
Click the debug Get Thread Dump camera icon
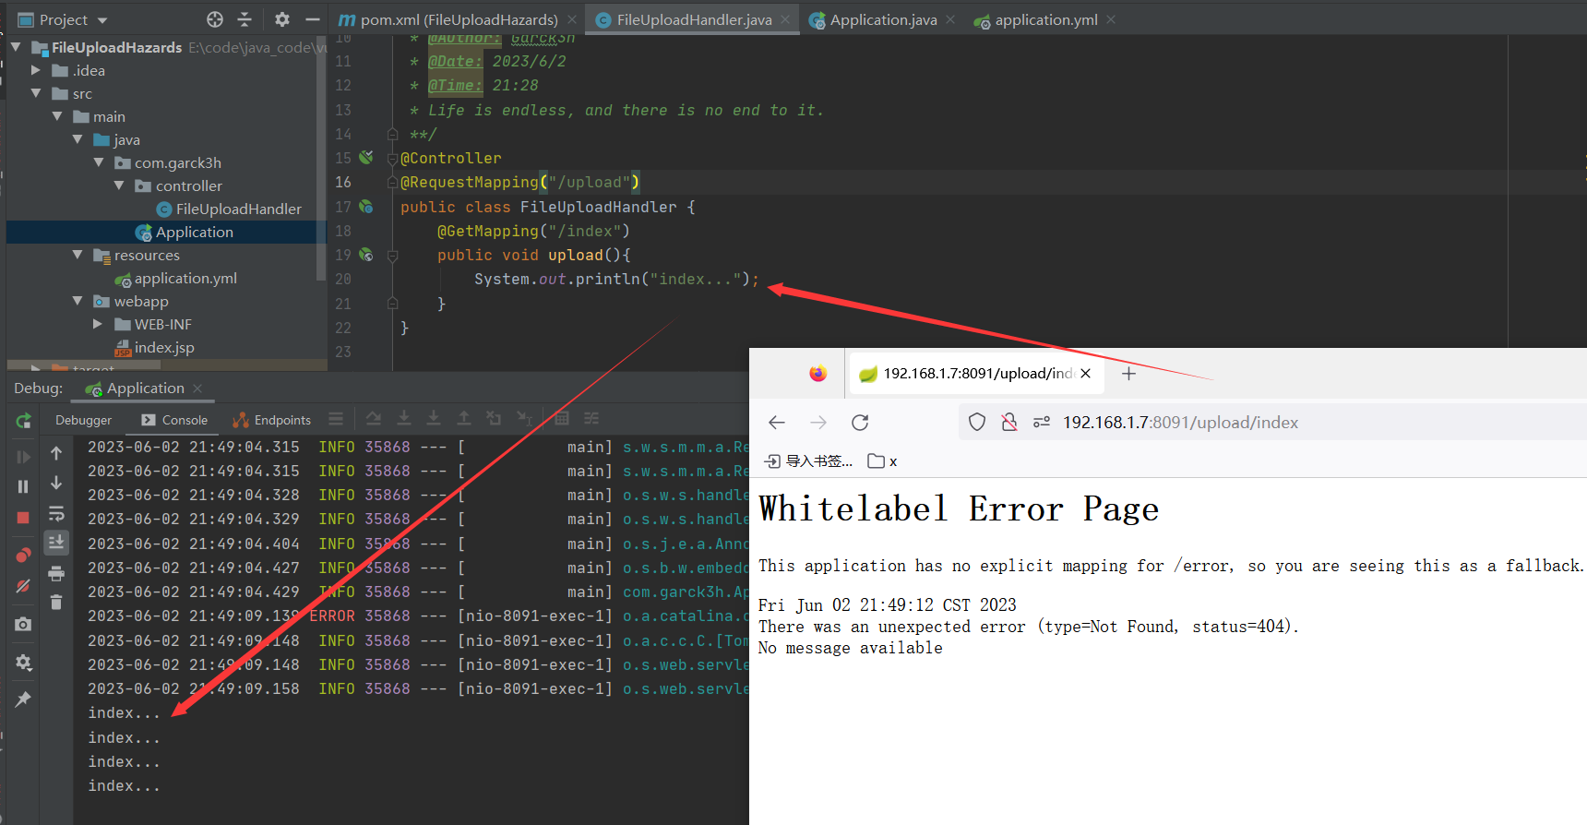[x=23, y=624]
